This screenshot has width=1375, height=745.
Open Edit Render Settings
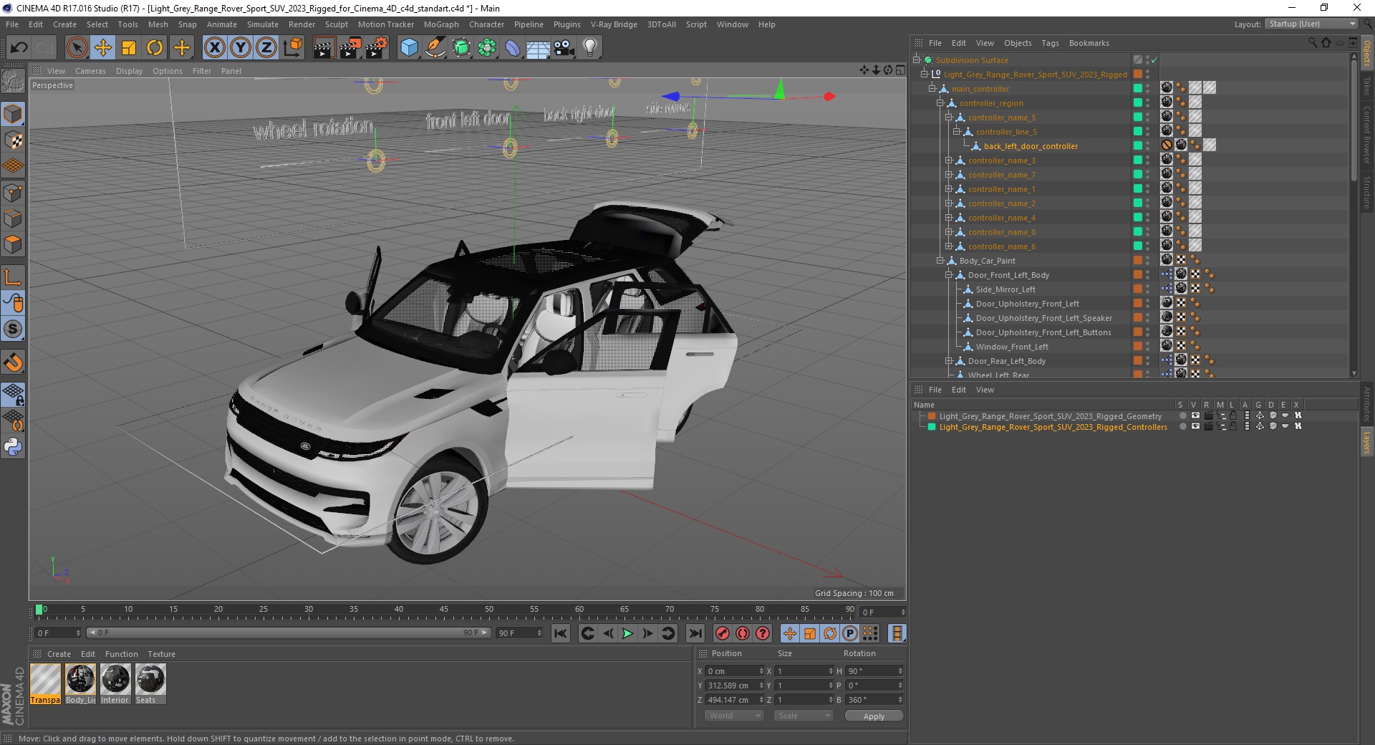tap(377, 48)
